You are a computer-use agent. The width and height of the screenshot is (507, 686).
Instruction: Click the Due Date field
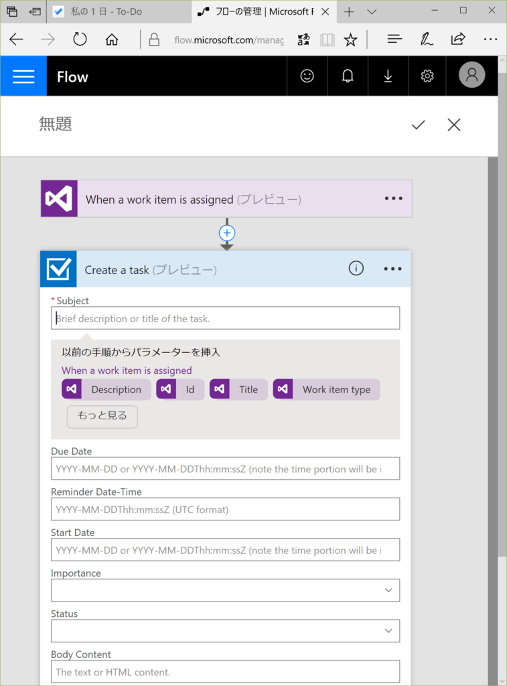225,468
